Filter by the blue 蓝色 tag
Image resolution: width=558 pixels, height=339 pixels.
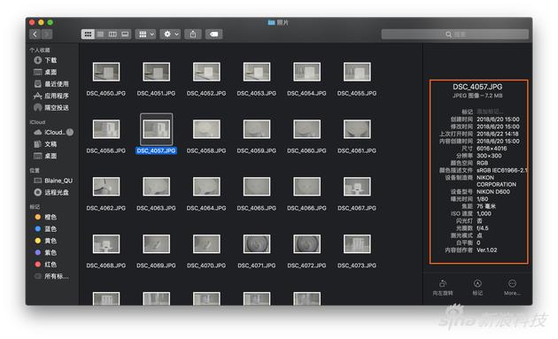pos(45,228)
